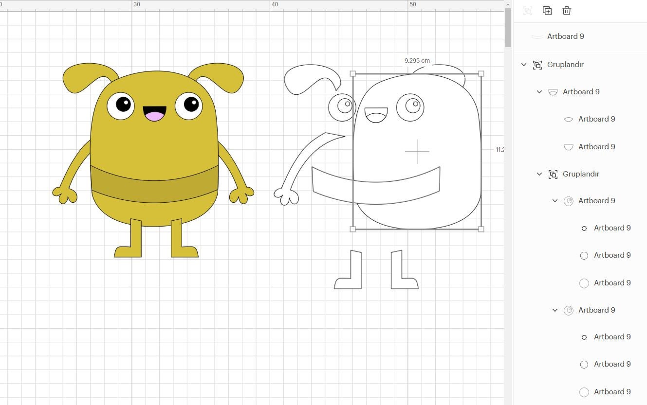Select the Gruplandır group layer name
This screenshot has width=647, height=405.
[565, 64]
